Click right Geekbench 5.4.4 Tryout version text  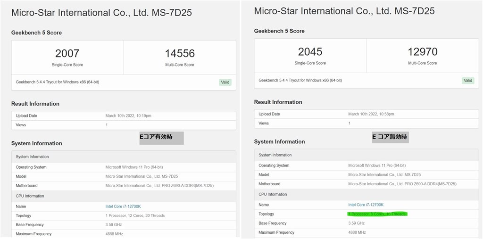tap(300, 81)
